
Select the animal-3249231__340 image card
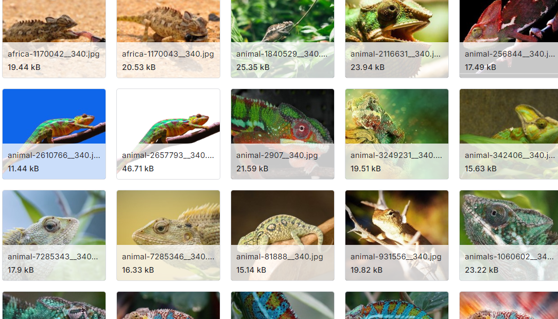point(397,134)
